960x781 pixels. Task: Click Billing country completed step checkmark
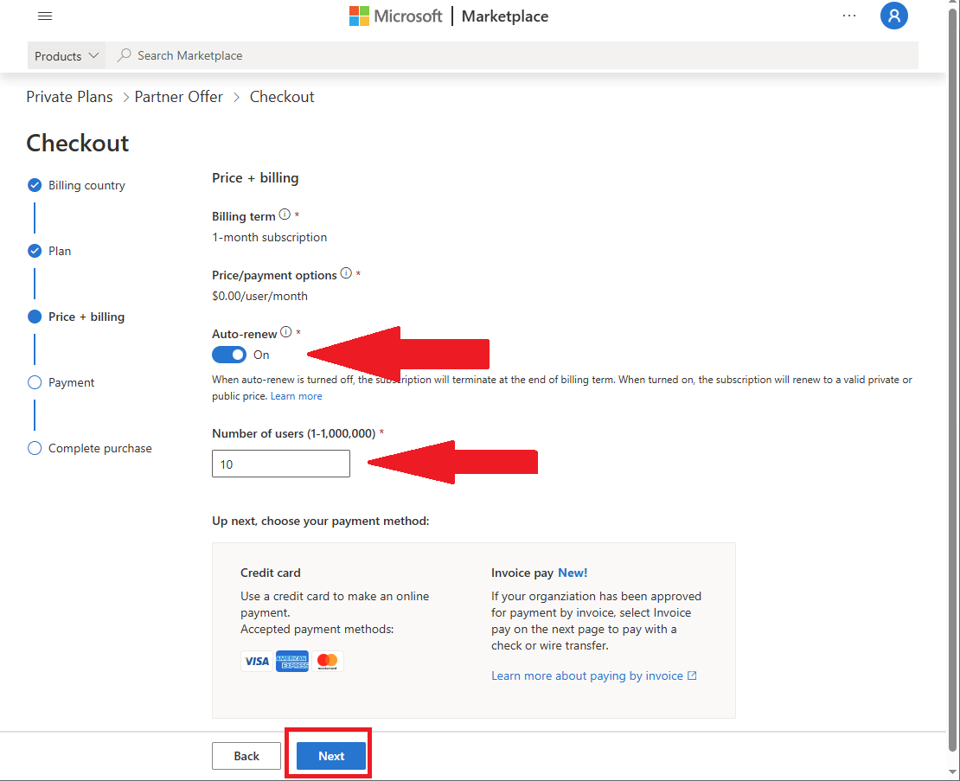tap(35, 185)
